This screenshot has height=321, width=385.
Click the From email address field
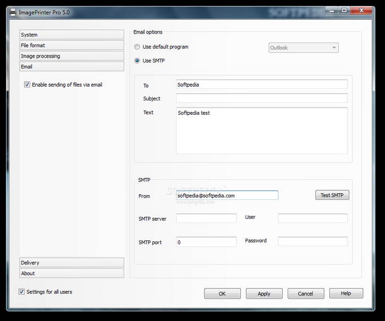coord(227,195)
